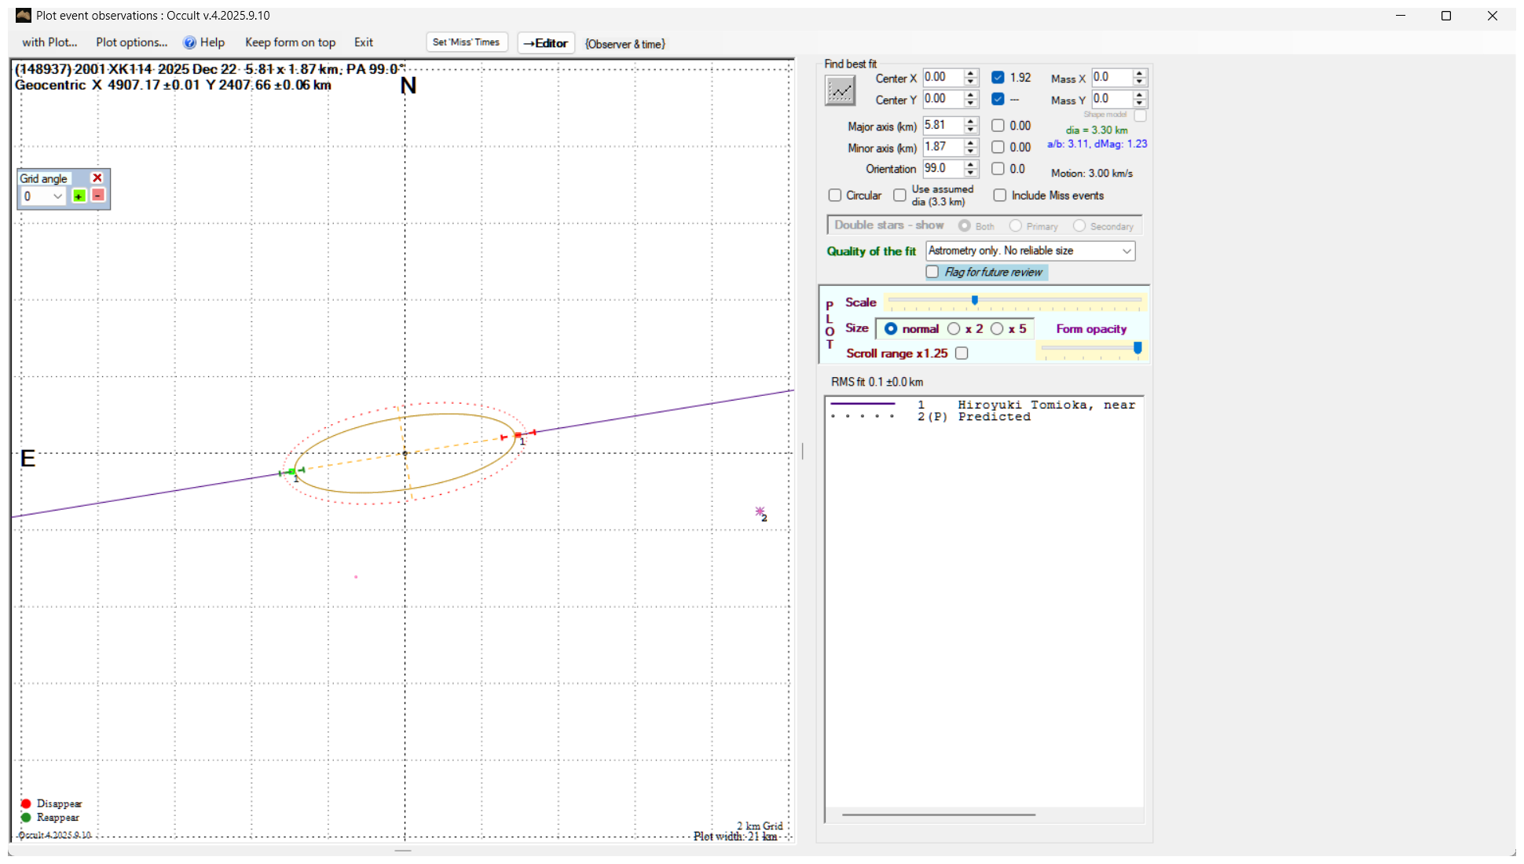The image size is (1524, 864).
Task: Open the with Plot menu
Action: tap(49, 42)
